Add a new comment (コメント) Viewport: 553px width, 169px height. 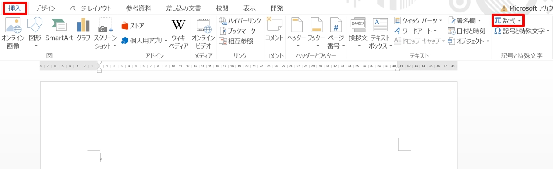click(x=274, y=30)
